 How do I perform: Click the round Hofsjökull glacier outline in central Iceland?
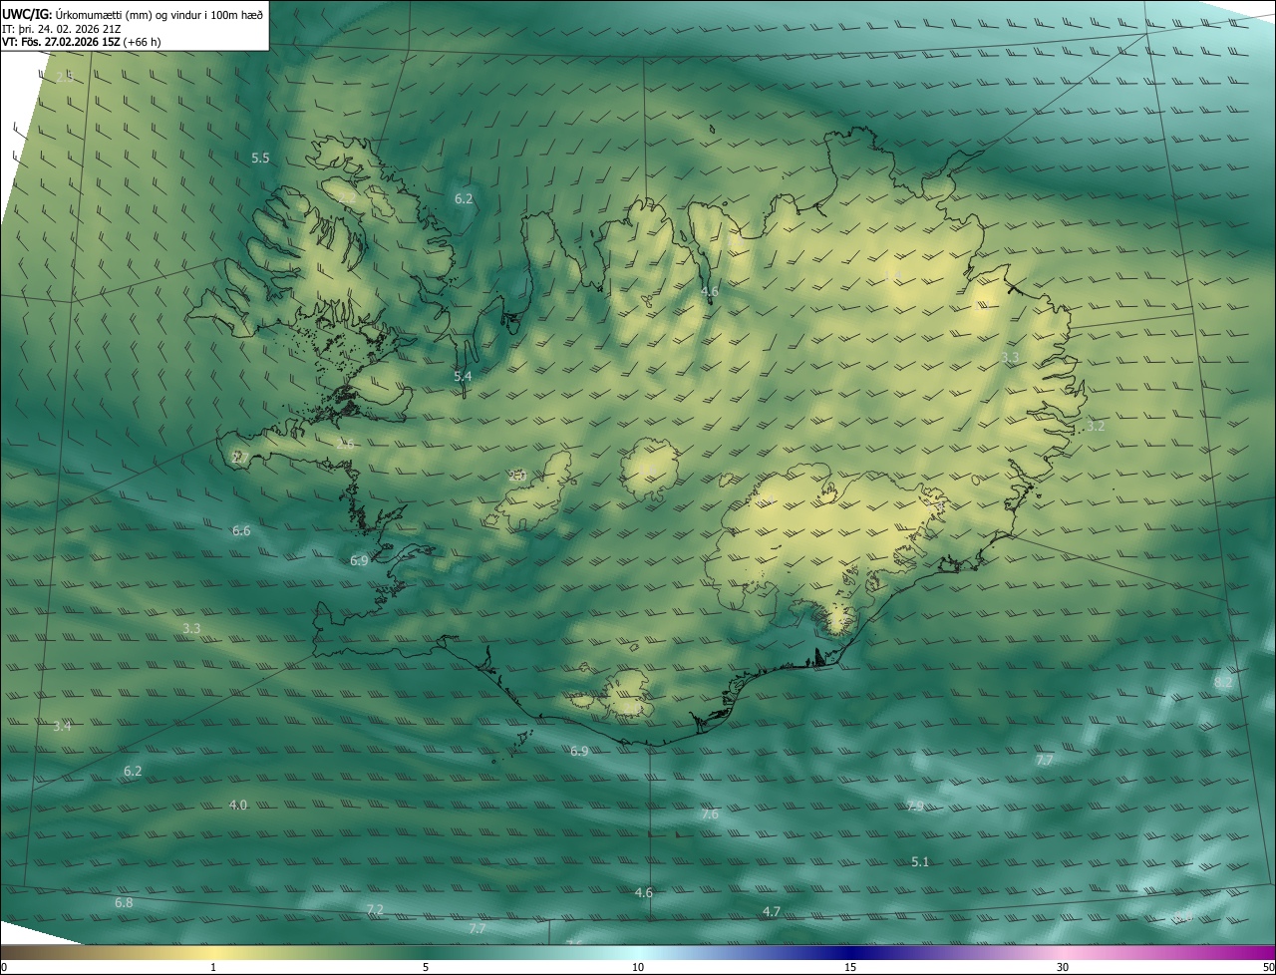click(x=651, y=468)
